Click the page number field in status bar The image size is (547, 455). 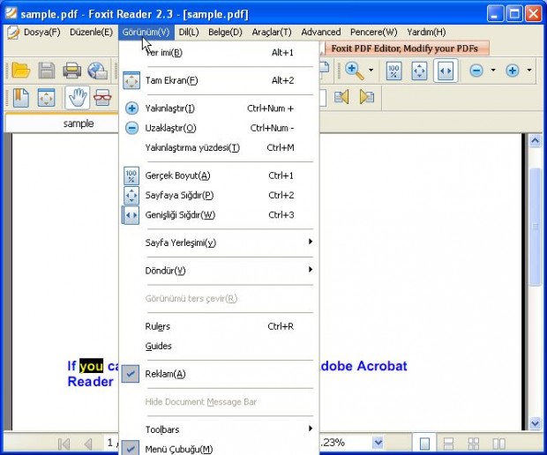pos(111,443)
